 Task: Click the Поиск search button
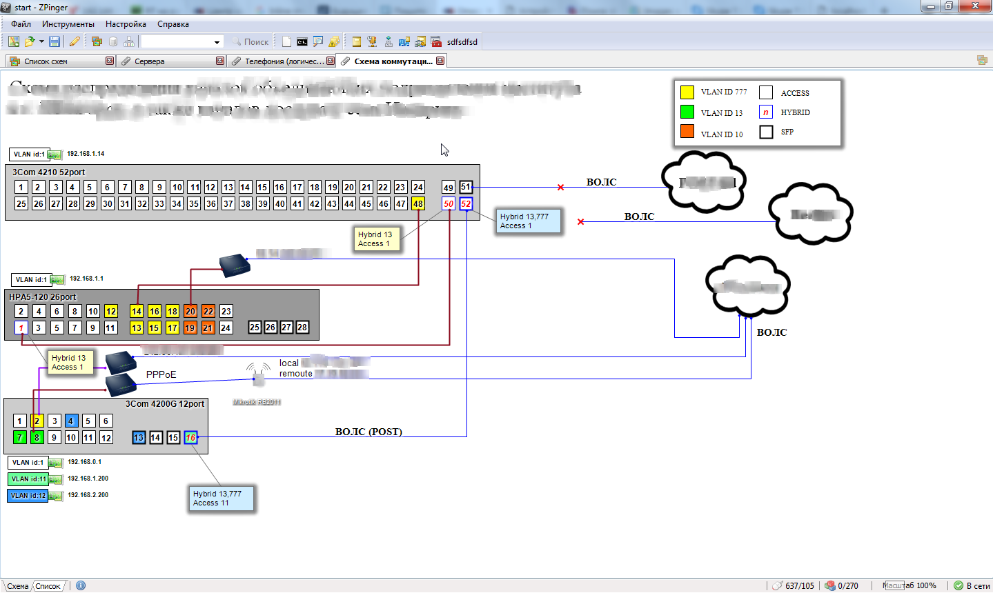pos(250,42)
